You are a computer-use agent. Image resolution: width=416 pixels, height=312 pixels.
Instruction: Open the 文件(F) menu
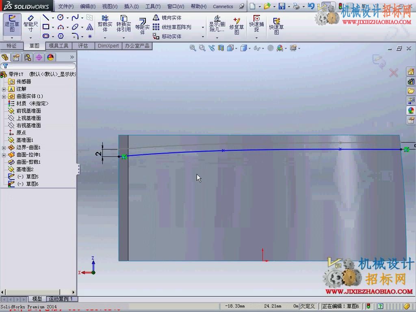(66, 6)
